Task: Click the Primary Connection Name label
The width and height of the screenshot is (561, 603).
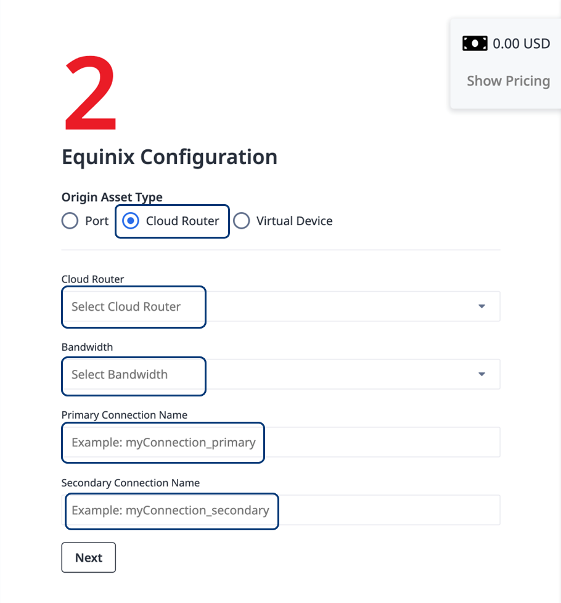Action: 125,415
